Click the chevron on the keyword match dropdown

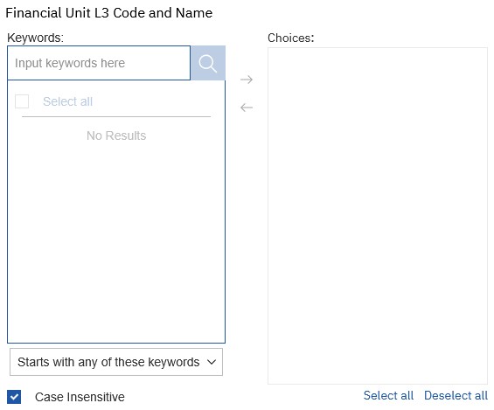pos(212,362)
